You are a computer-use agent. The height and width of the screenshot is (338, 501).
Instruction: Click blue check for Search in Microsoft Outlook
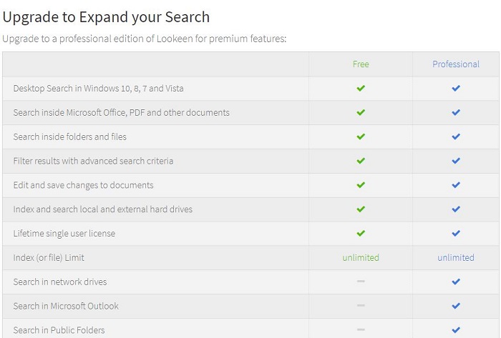tap(456, 306)
